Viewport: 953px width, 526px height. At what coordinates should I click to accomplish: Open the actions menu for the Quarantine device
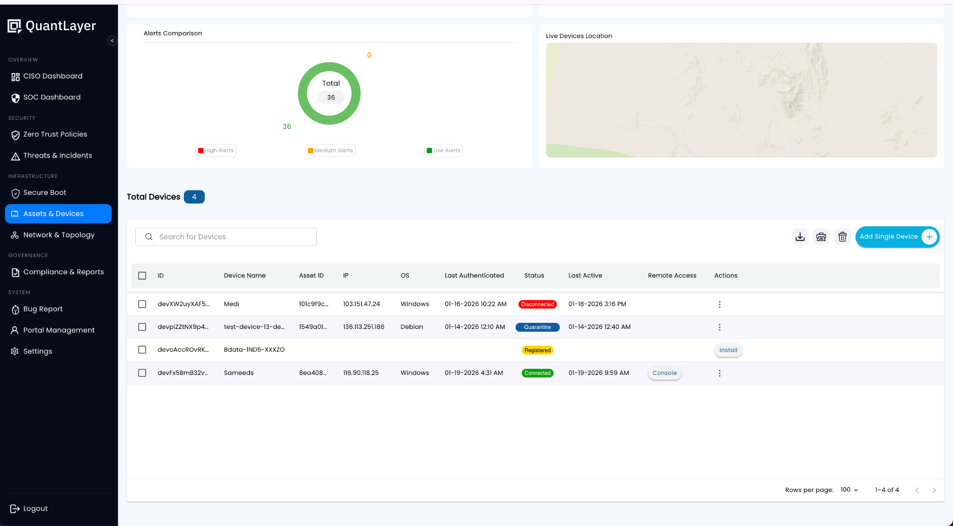click(719, 327)
